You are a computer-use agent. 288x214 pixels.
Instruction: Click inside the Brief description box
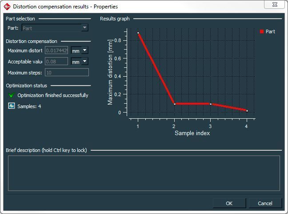(x=144, y=173)
